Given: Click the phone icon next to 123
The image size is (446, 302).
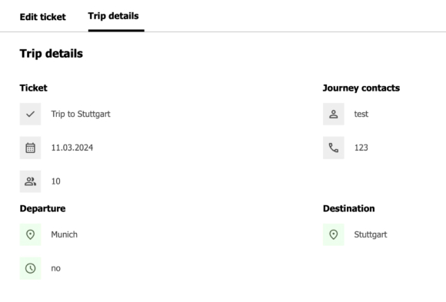Looking at the screenshot, I should click(x=334, y=148).
